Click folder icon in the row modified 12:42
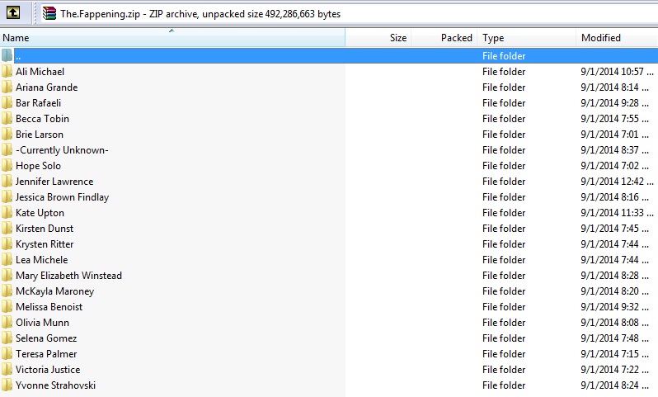Screen dimensions: 658x397 click(7, 182)
